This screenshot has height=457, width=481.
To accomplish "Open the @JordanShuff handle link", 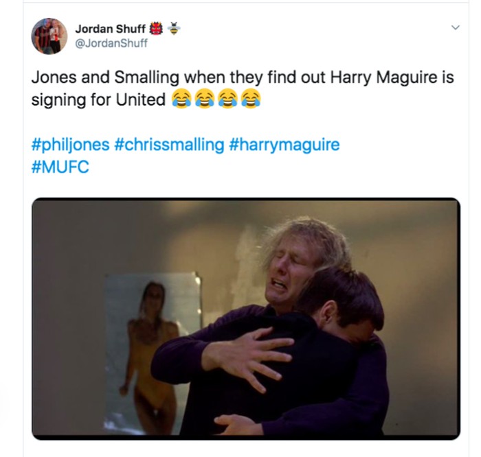I will click(x=111, y=43).
